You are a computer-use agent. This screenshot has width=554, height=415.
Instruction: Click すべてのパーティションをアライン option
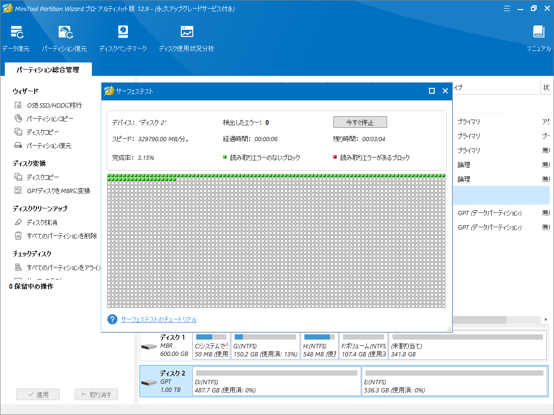coord(63,268)
